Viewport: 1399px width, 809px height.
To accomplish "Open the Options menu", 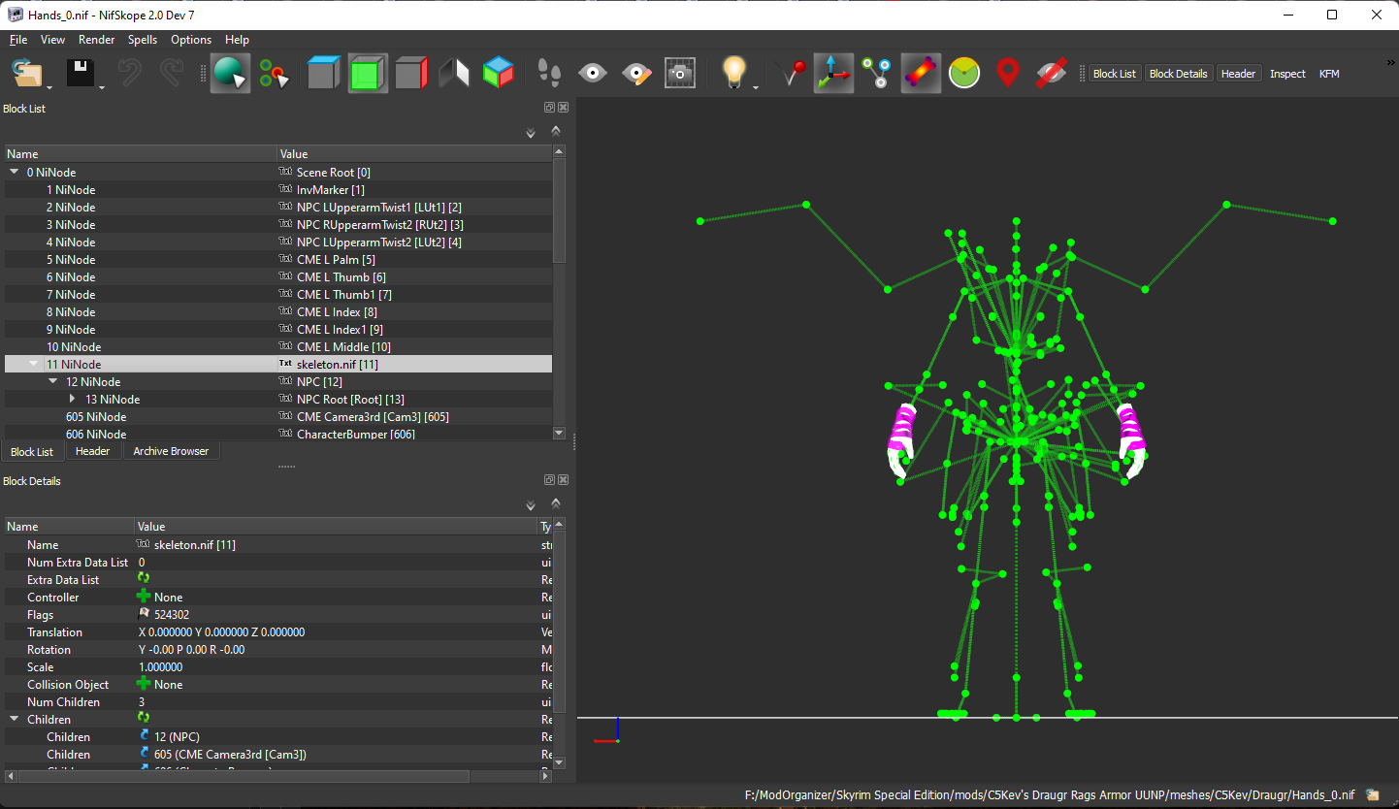I will (x=191, y=40).
